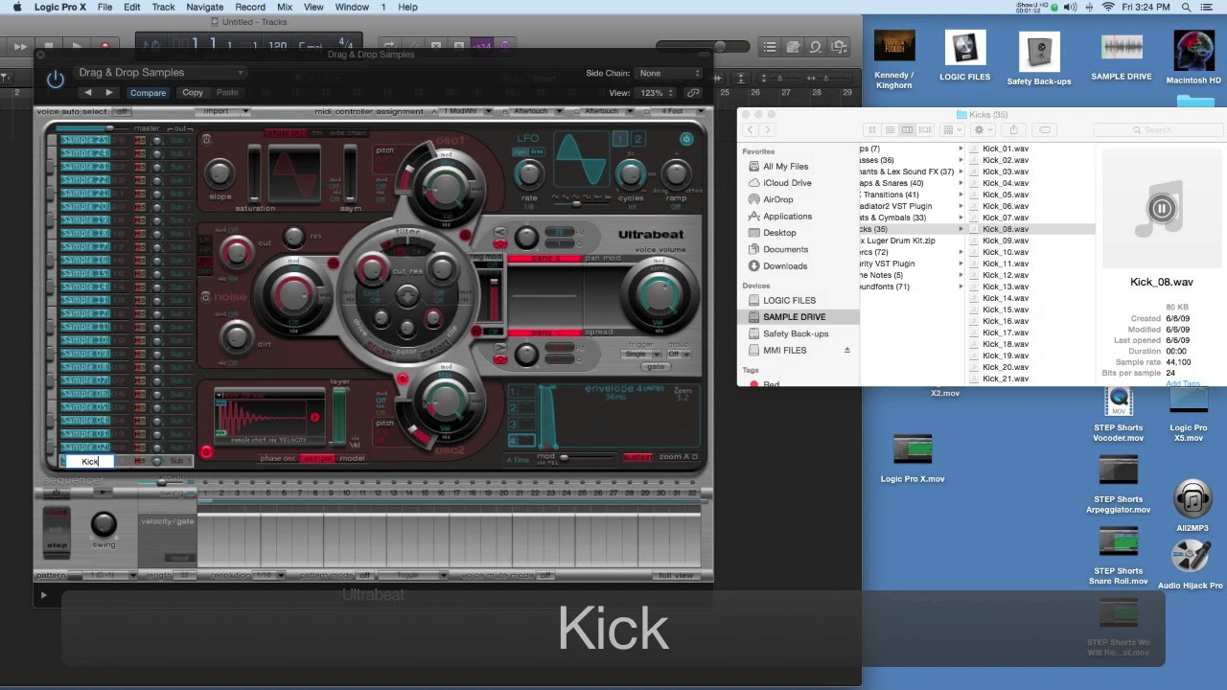This screenshot has width=1227, height=690.
Task: Open the File menu
Action: point(104,7)
